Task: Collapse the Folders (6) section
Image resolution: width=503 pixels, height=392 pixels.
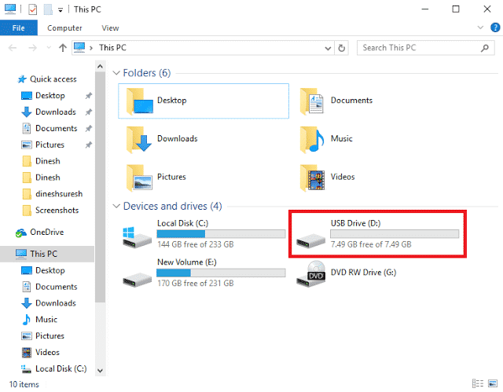Action: pos(116,73)
